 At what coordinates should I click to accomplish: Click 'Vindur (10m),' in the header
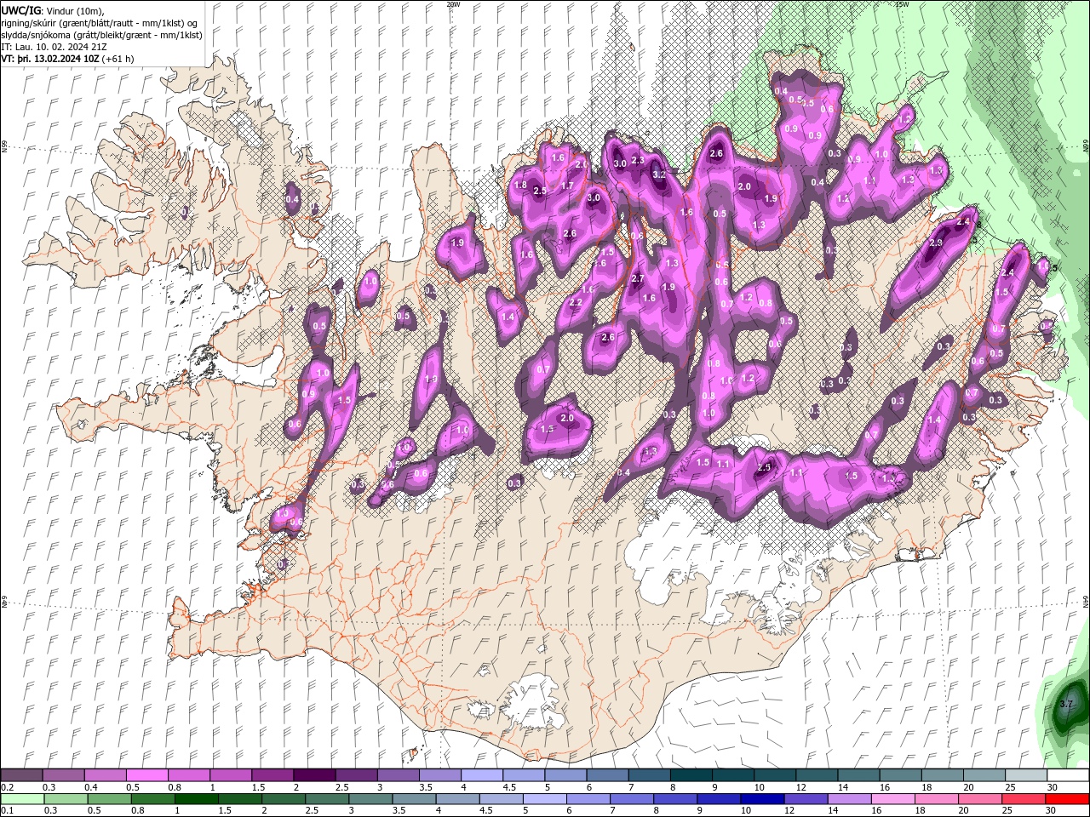coord(76,10)
